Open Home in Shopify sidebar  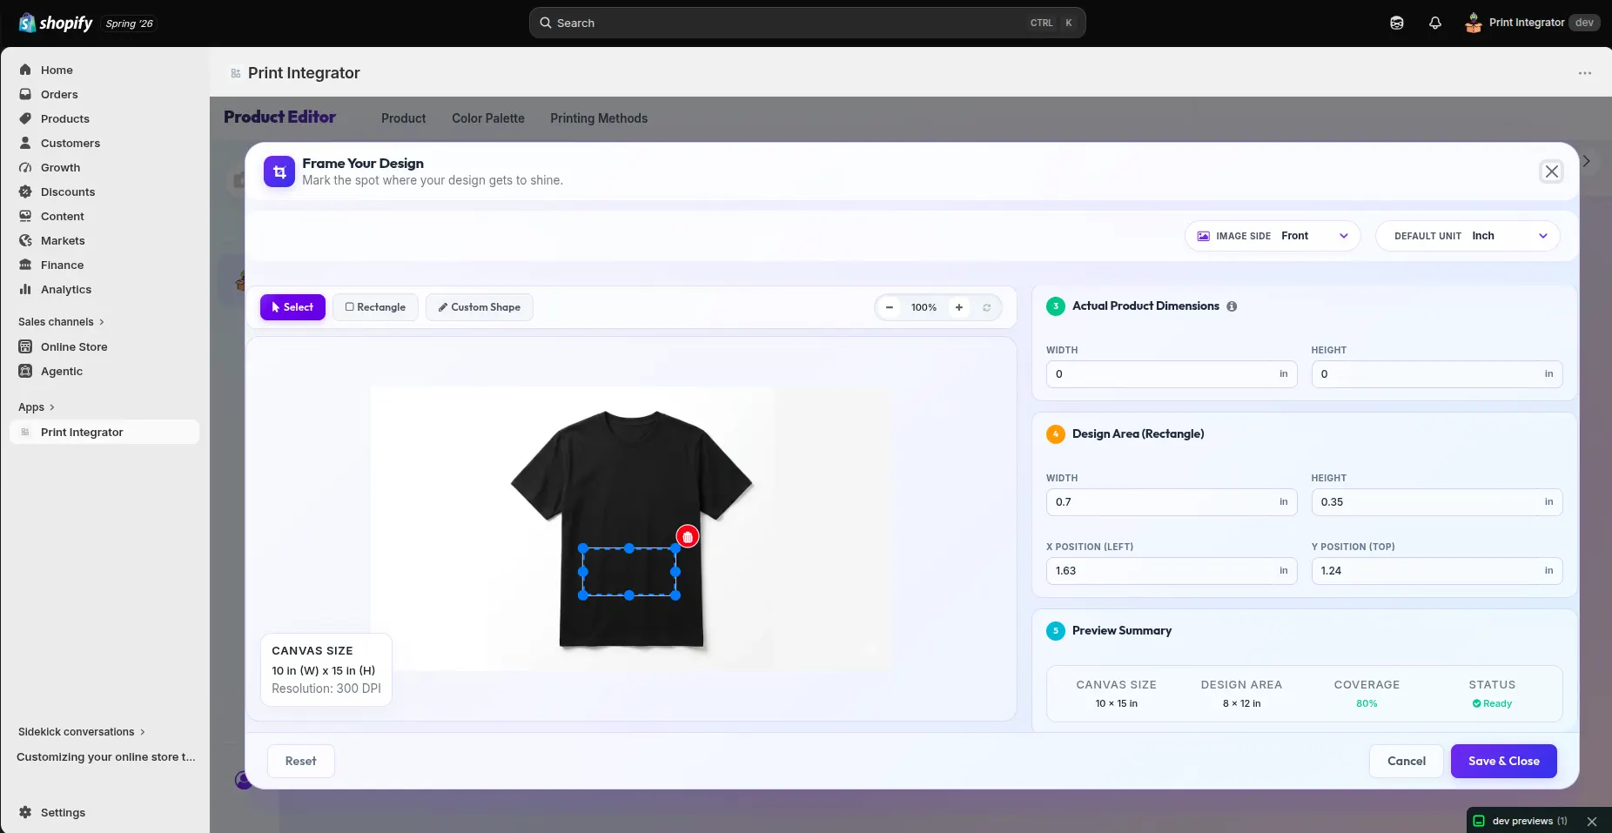pyautogui.click(x=57, y=70)
